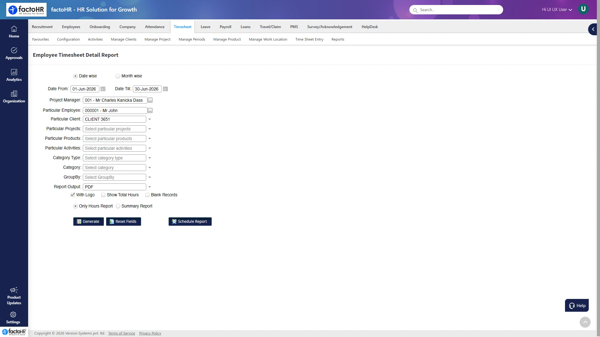Viewport: 600px width, 337px height.
Task: Click the Generate button
Action: 88,222
